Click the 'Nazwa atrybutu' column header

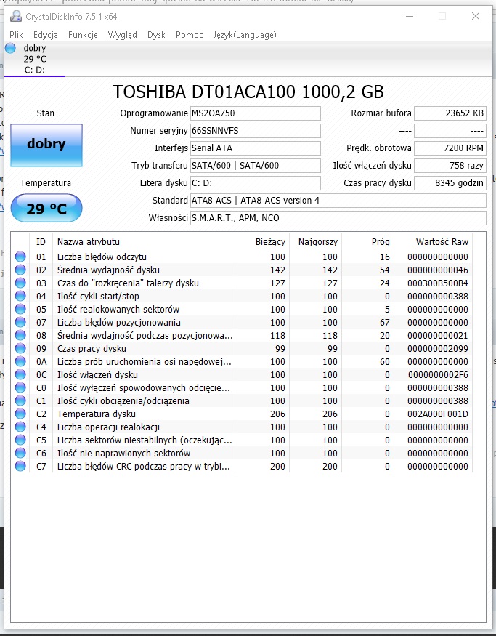pos(145,242)
